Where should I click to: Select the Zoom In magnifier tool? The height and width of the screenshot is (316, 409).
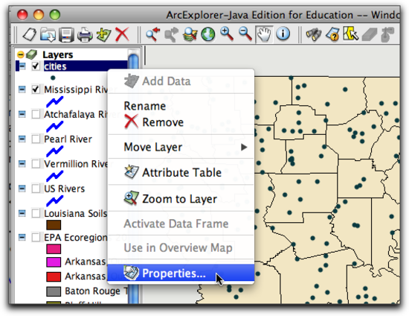click(x=226, y=34)
